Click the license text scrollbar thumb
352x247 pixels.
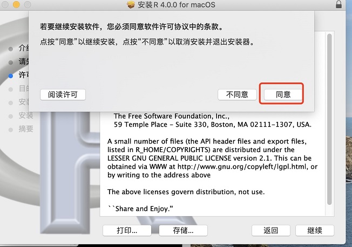coord(329,119)
